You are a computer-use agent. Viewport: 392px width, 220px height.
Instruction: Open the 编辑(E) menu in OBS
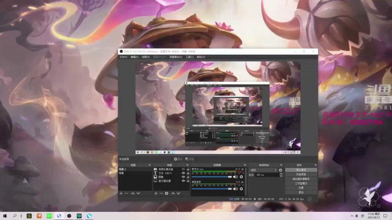(x=134, y=57)
